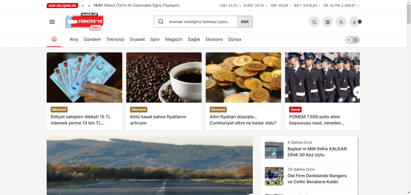The width and height of the screenshot is (411, 195).
Task: Go to the home icon tab
Action: [x=54, y=39]
